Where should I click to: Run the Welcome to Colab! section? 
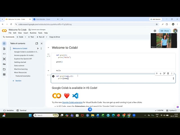(38, 48)
